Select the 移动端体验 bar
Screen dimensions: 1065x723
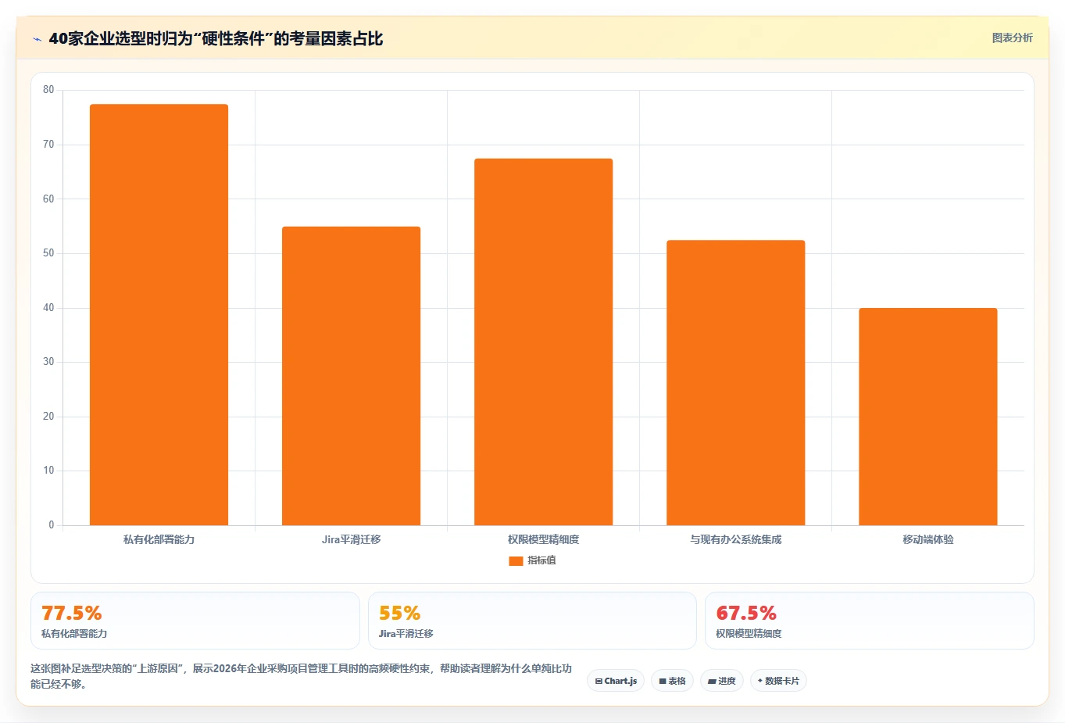(x=927, y=417)
